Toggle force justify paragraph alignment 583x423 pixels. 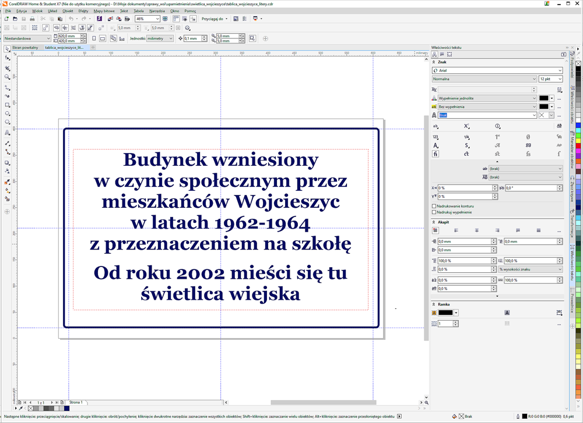tap(538, 230)
